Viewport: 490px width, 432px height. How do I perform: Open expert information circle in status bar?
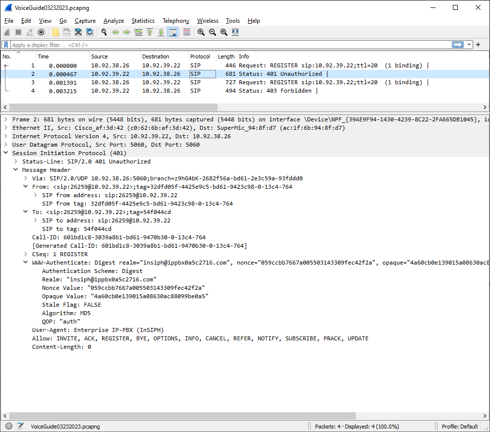[x=9, y=426]
